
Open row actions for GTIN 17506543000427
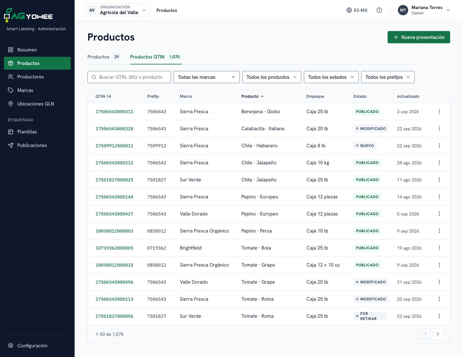pos(439,214)
